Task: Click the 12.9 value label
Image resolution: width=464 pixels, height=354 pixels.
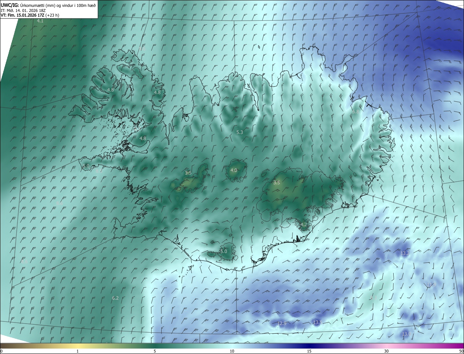Action: tap(282, 324)
